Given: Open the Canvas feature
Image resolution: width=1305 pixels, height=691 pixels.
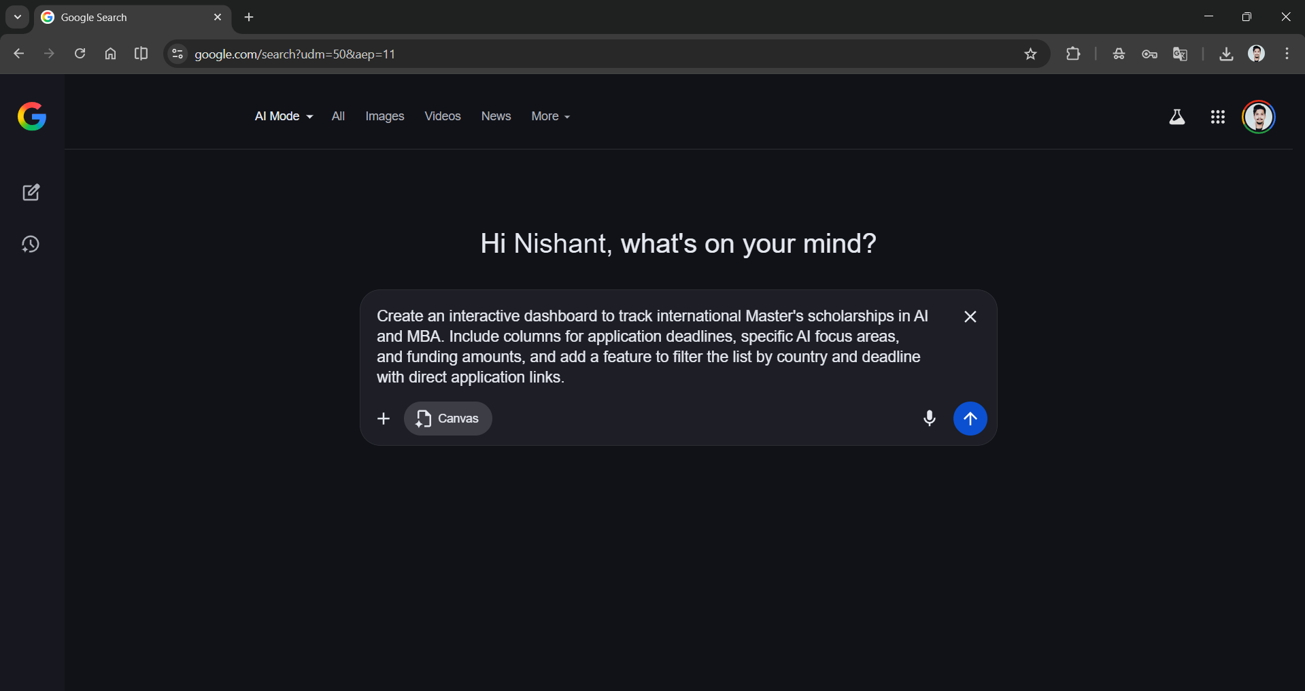Looking at the screenshot, I should 447,419.
